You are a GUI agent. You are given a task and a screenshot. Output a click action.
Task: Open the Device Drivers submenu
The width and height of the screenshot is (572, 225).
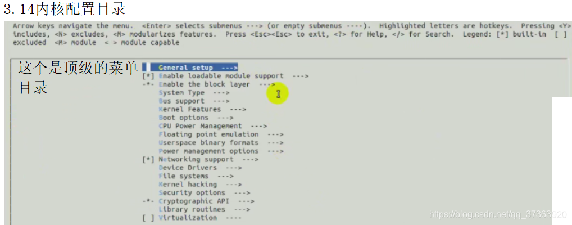(x=200, y=168)
